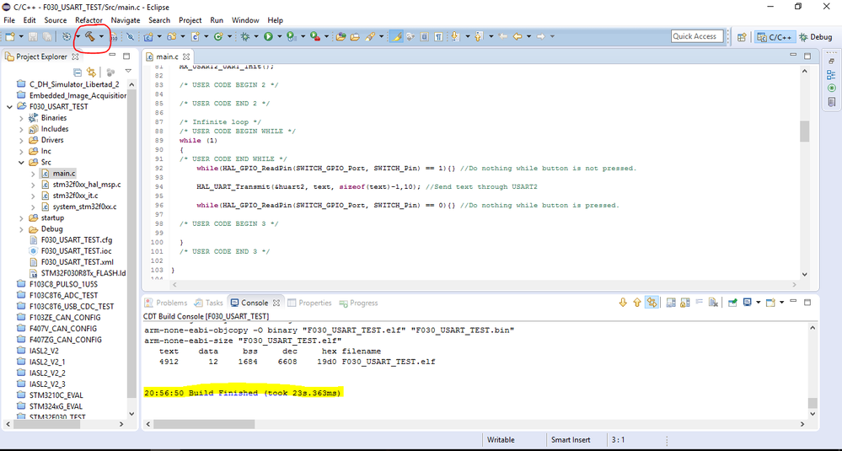This screenshot has height=451, width=842.
Task: Click the Clear Console icon
Action: coord(713,303)
